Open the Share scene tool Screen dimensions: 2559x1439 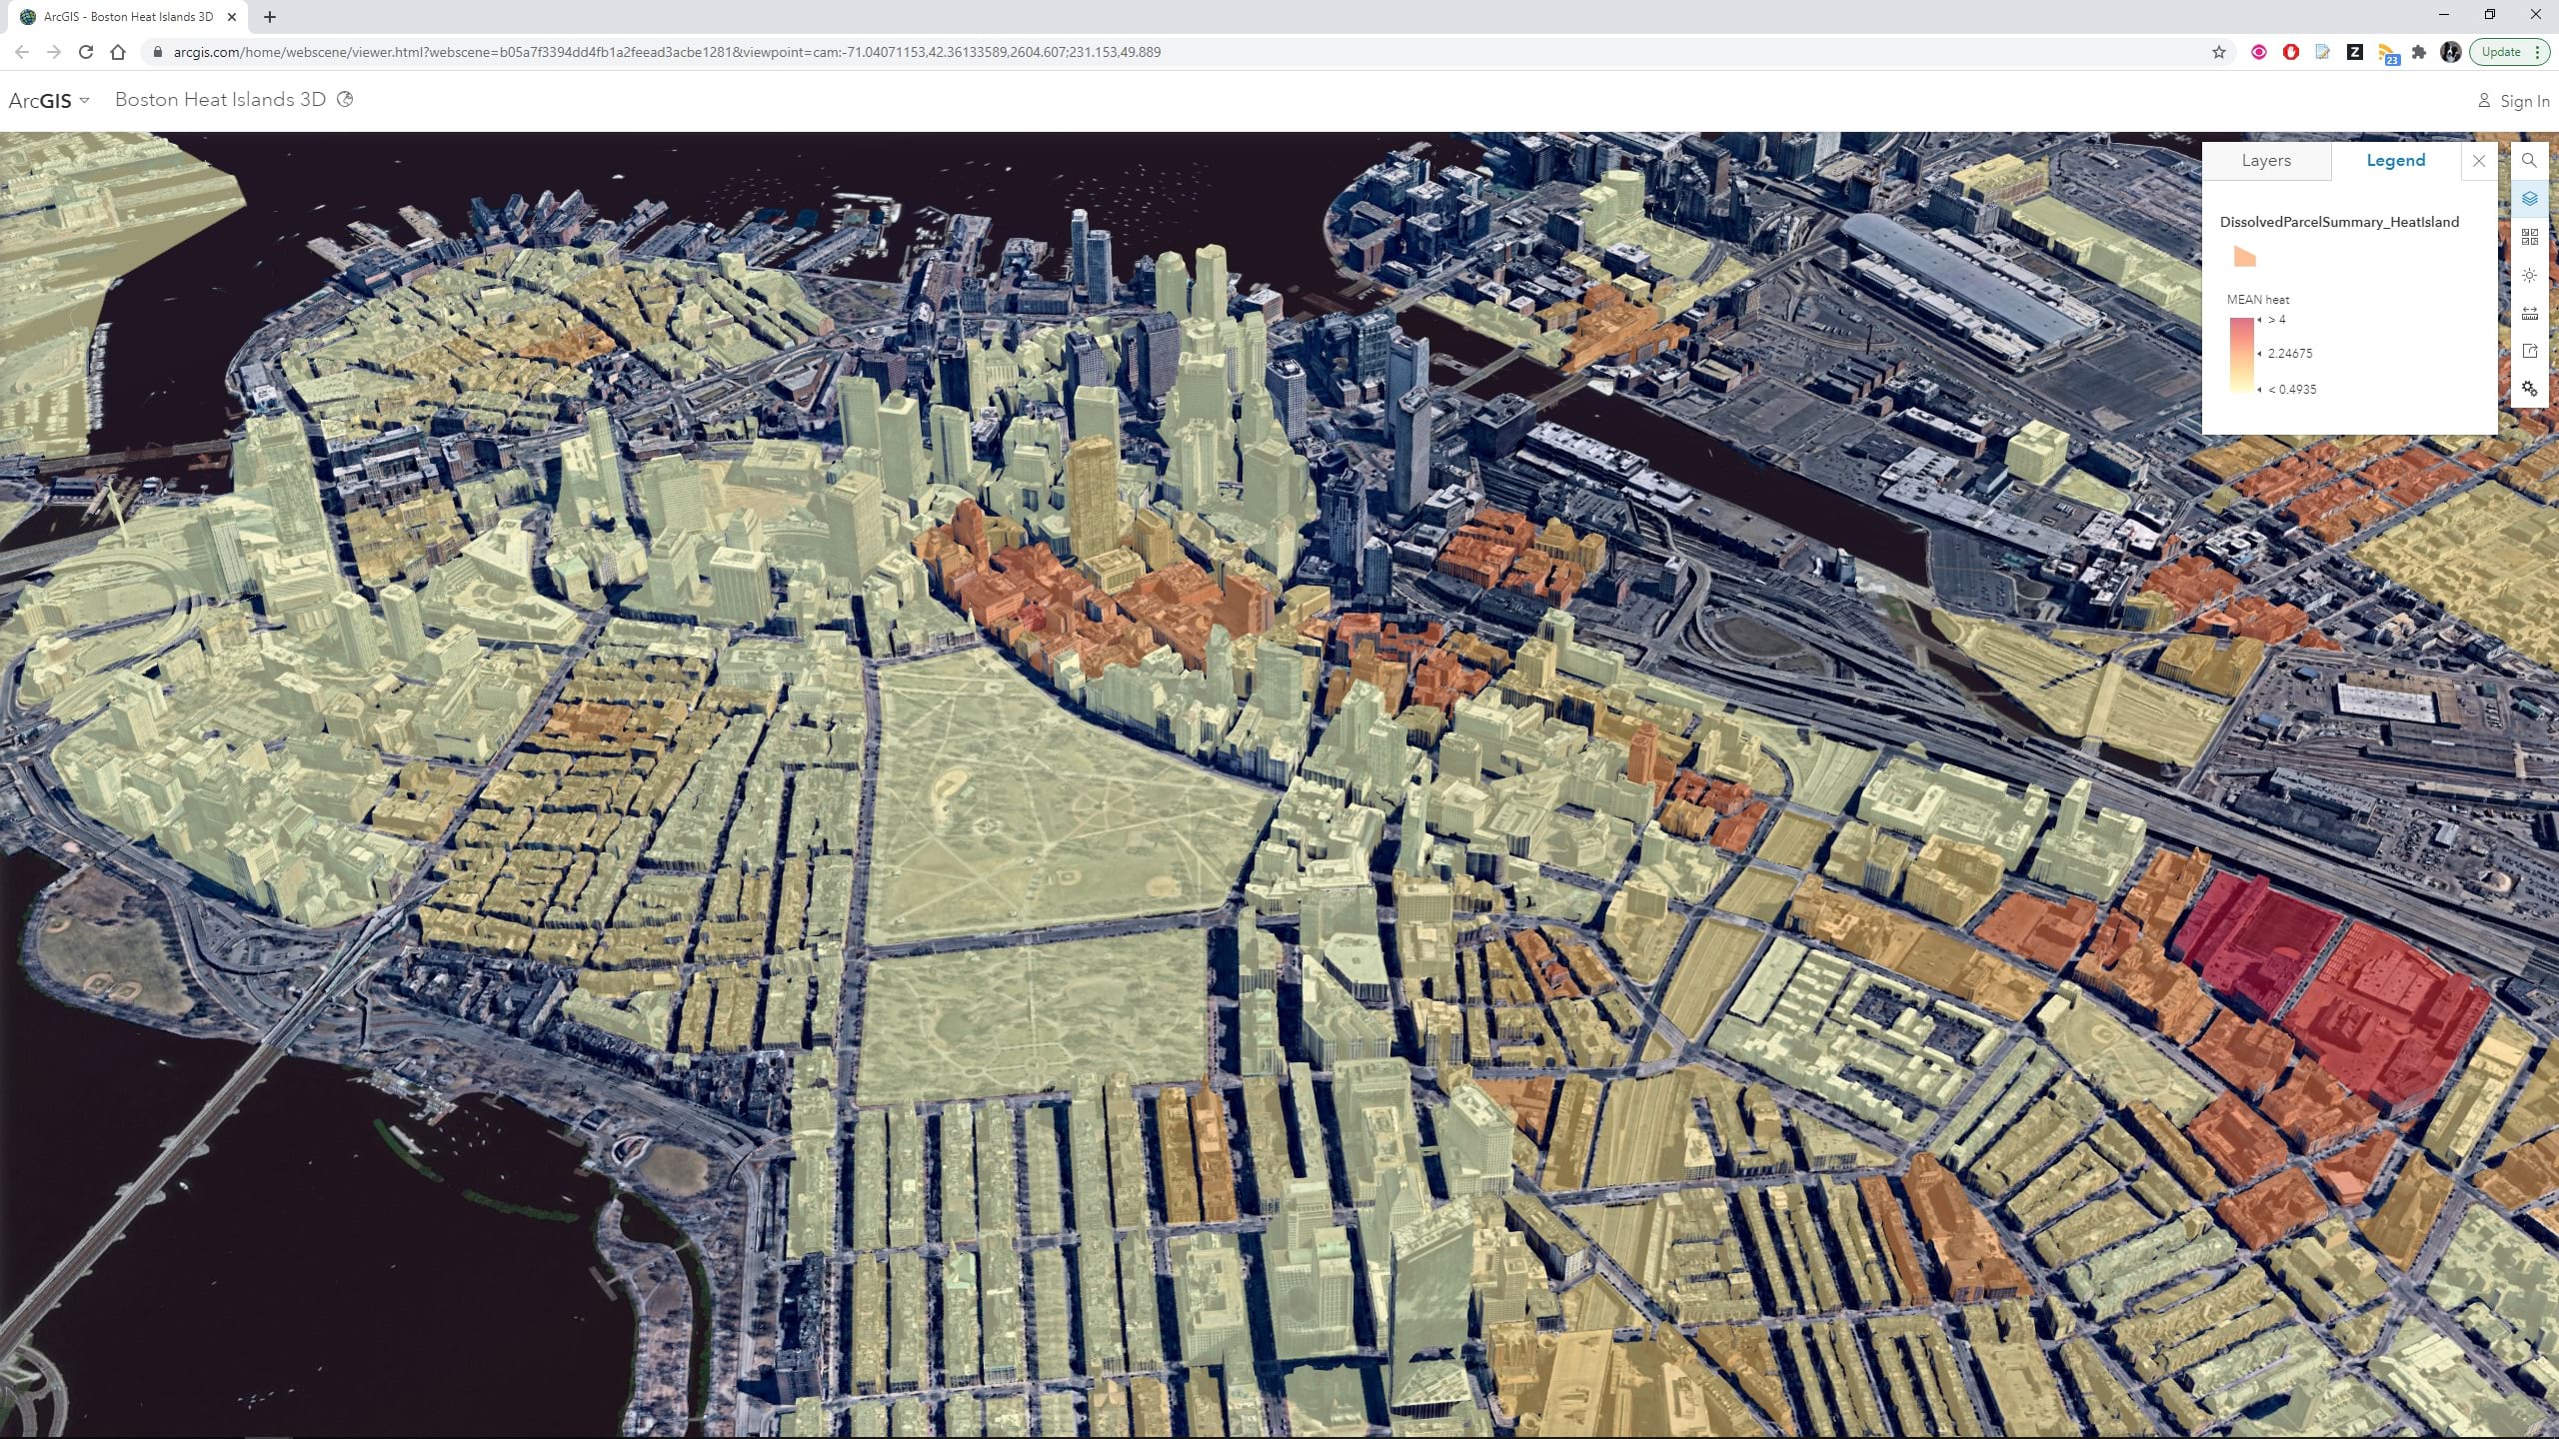pos(2530,351)
